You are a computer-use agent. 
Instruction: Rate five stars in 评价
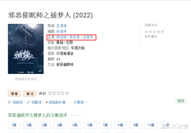point(67,93)
